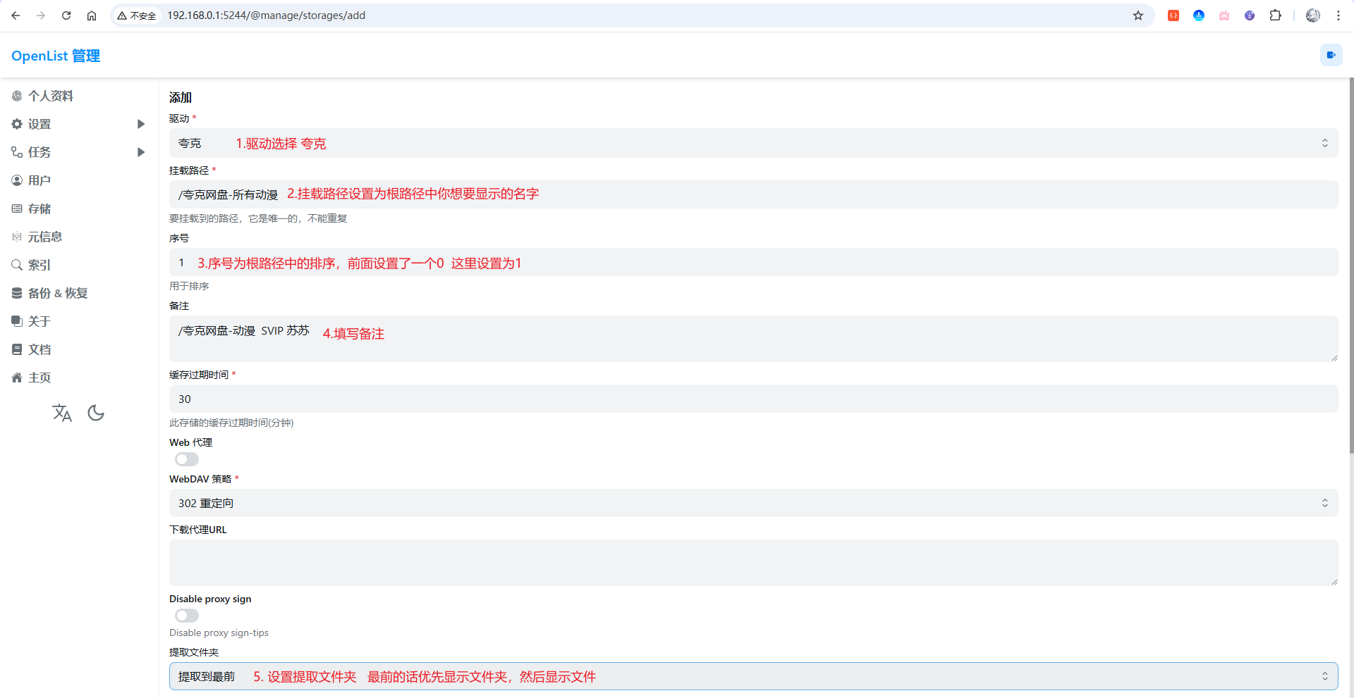
Task: Open 提取文件夹 dropdown
Action: [x=753, y=676]
